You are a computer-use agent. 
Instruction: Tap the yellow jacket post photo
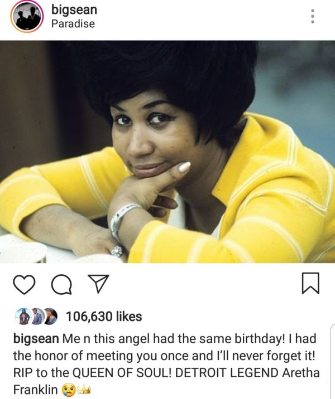click(x=167, y=152)
